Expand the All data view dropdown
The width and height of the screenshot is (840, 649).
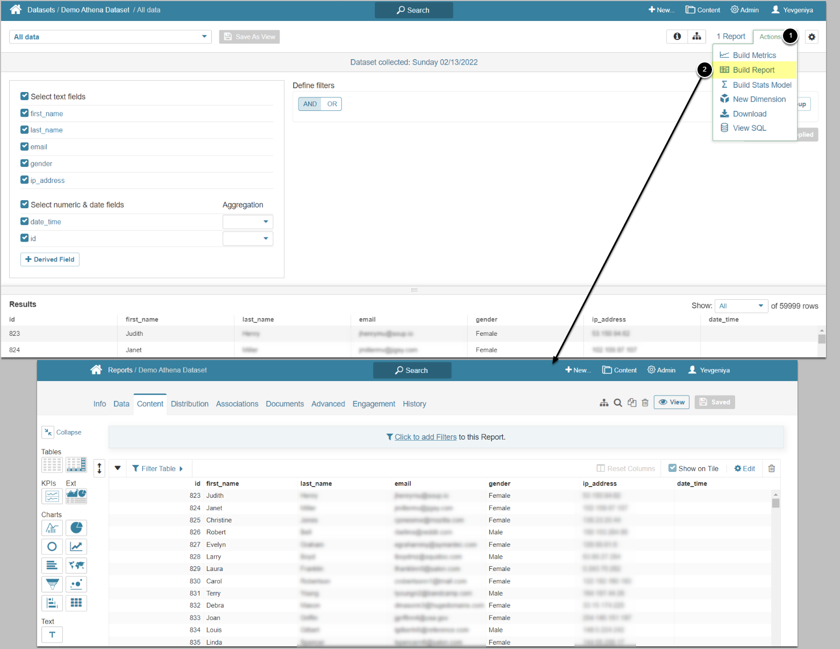pos(110,37)
